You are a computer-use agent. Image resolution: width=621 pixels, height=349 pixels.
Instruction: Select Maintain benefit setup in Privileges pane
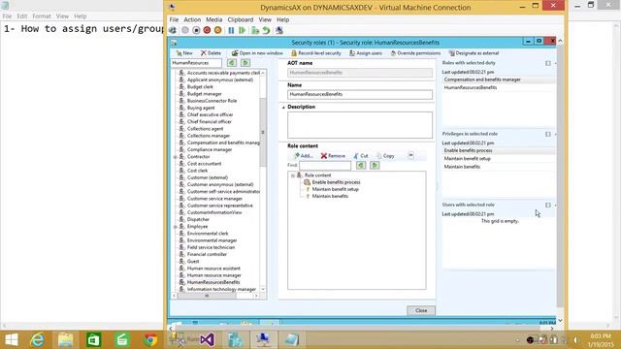click(467, 159)
